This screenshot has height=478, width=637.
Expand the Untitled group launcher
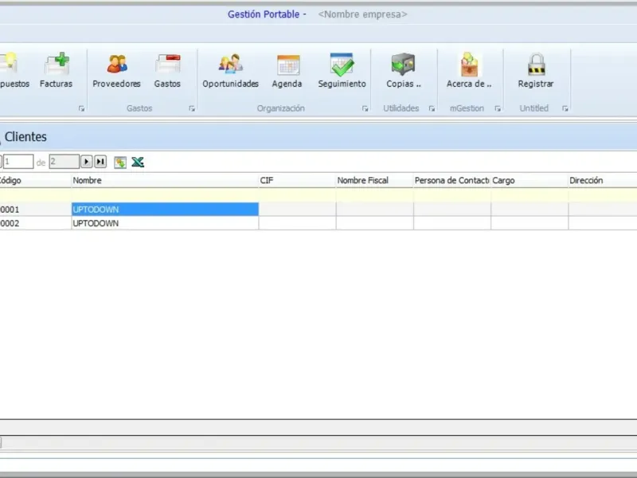coord(565,108)
